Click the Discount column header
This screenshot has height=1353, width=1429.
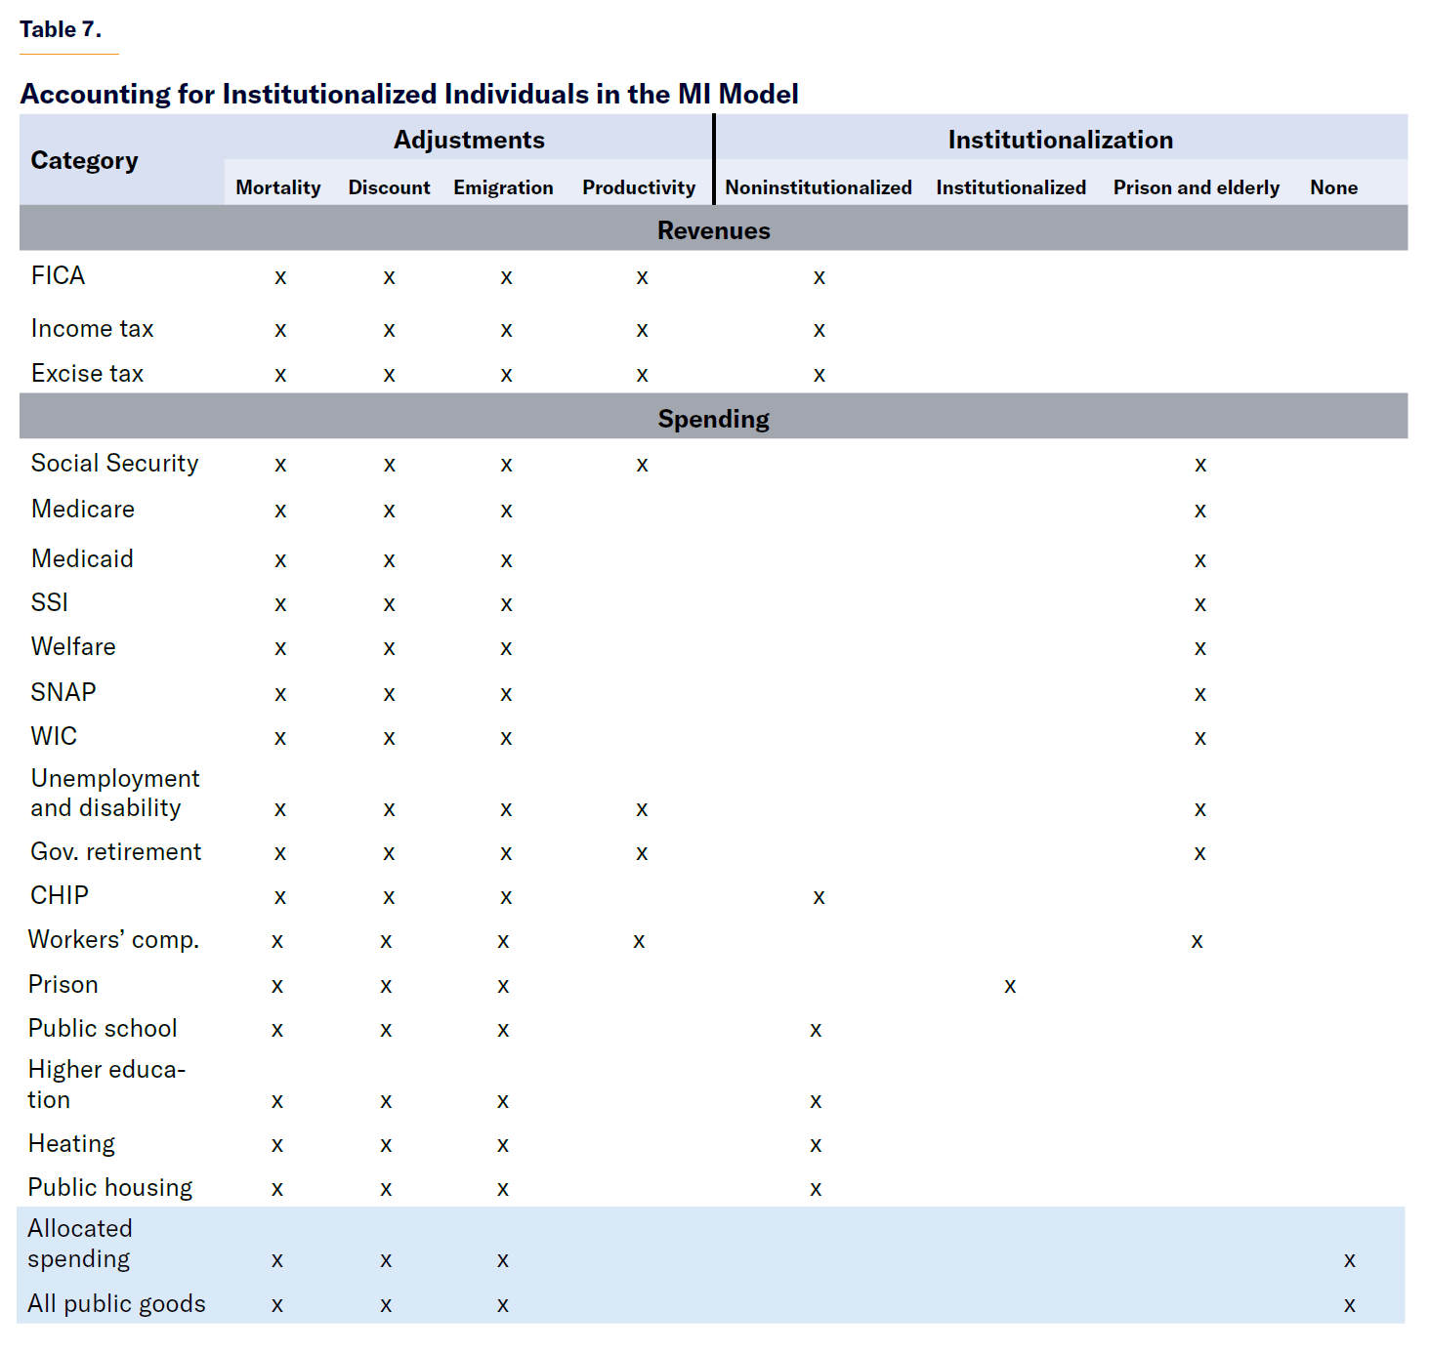tap(389, 187)
